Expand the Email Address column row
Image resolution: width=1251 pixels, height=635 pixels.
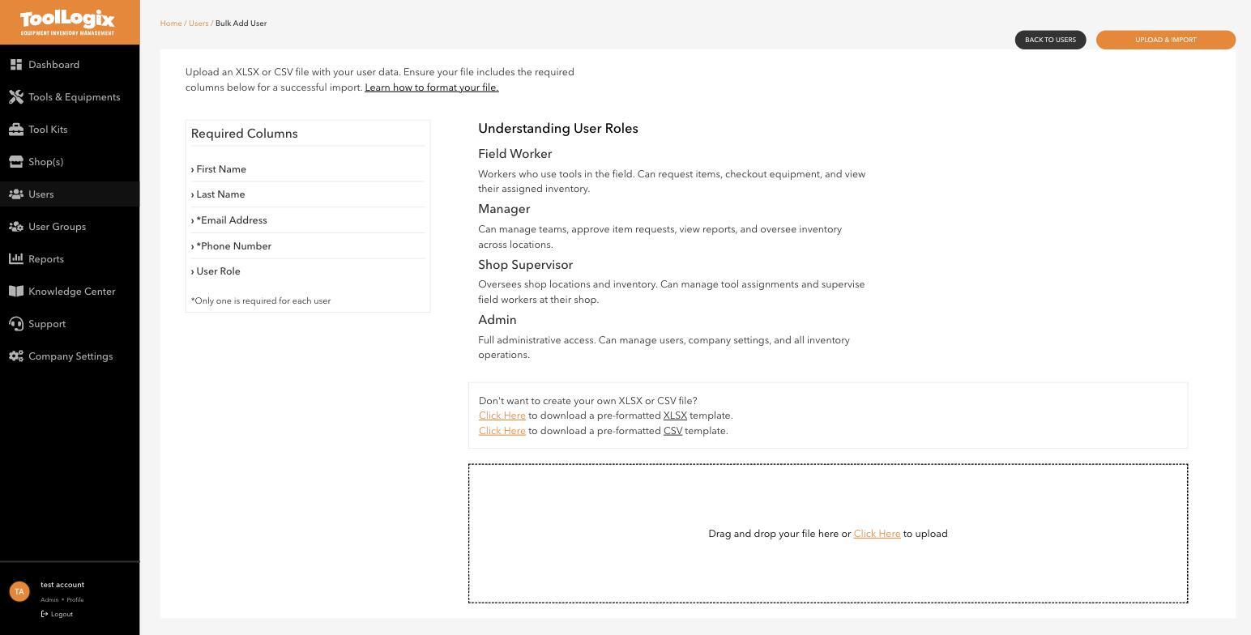tap(308, 220)
